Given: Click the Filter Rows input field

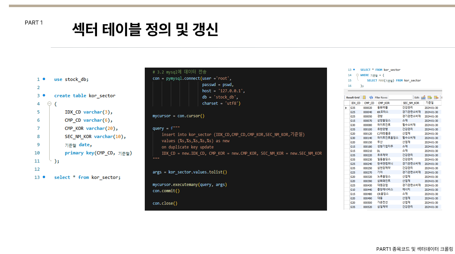Looking at the screenshot, I should (400, 97).
